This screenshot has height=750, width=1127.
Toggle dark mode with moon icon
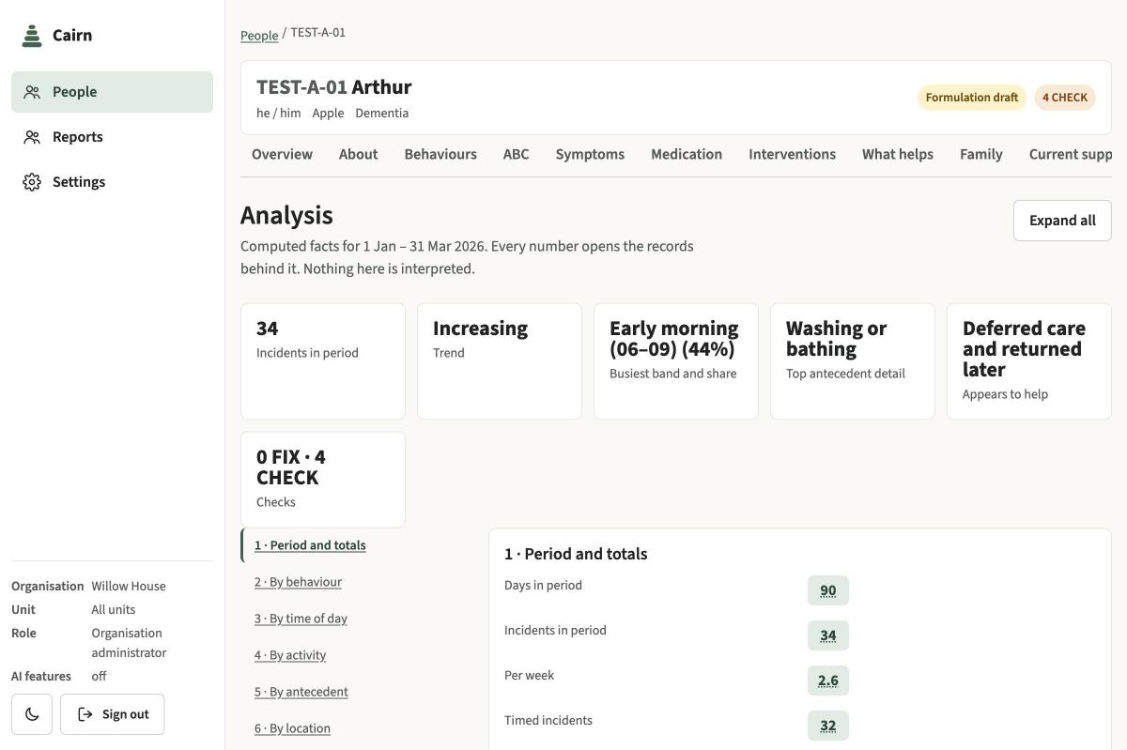32,714
